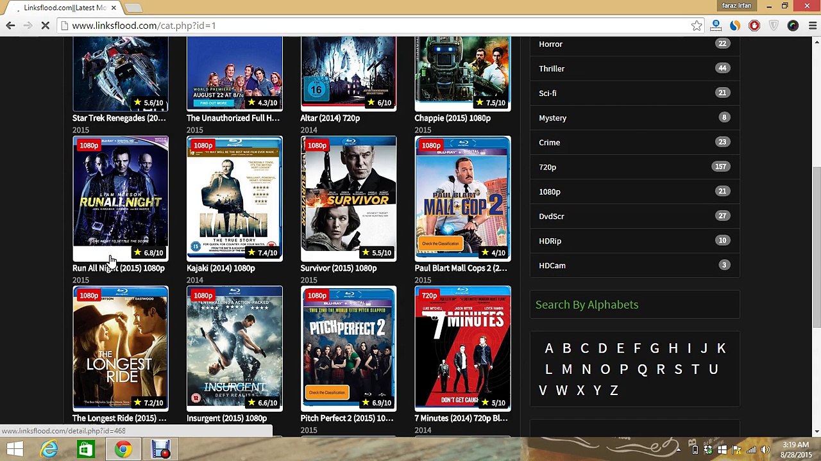Open the Insurgent movie poster

coord(235,348)
